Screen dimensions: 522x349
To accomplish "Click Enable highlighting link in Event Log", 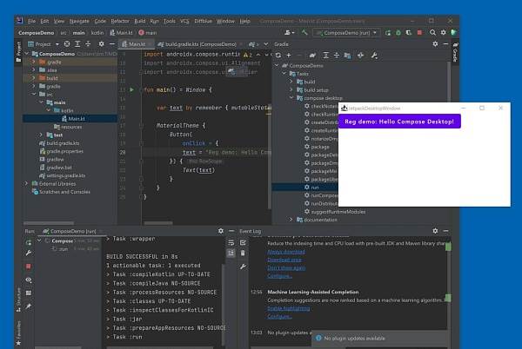I will pos(288,308).
